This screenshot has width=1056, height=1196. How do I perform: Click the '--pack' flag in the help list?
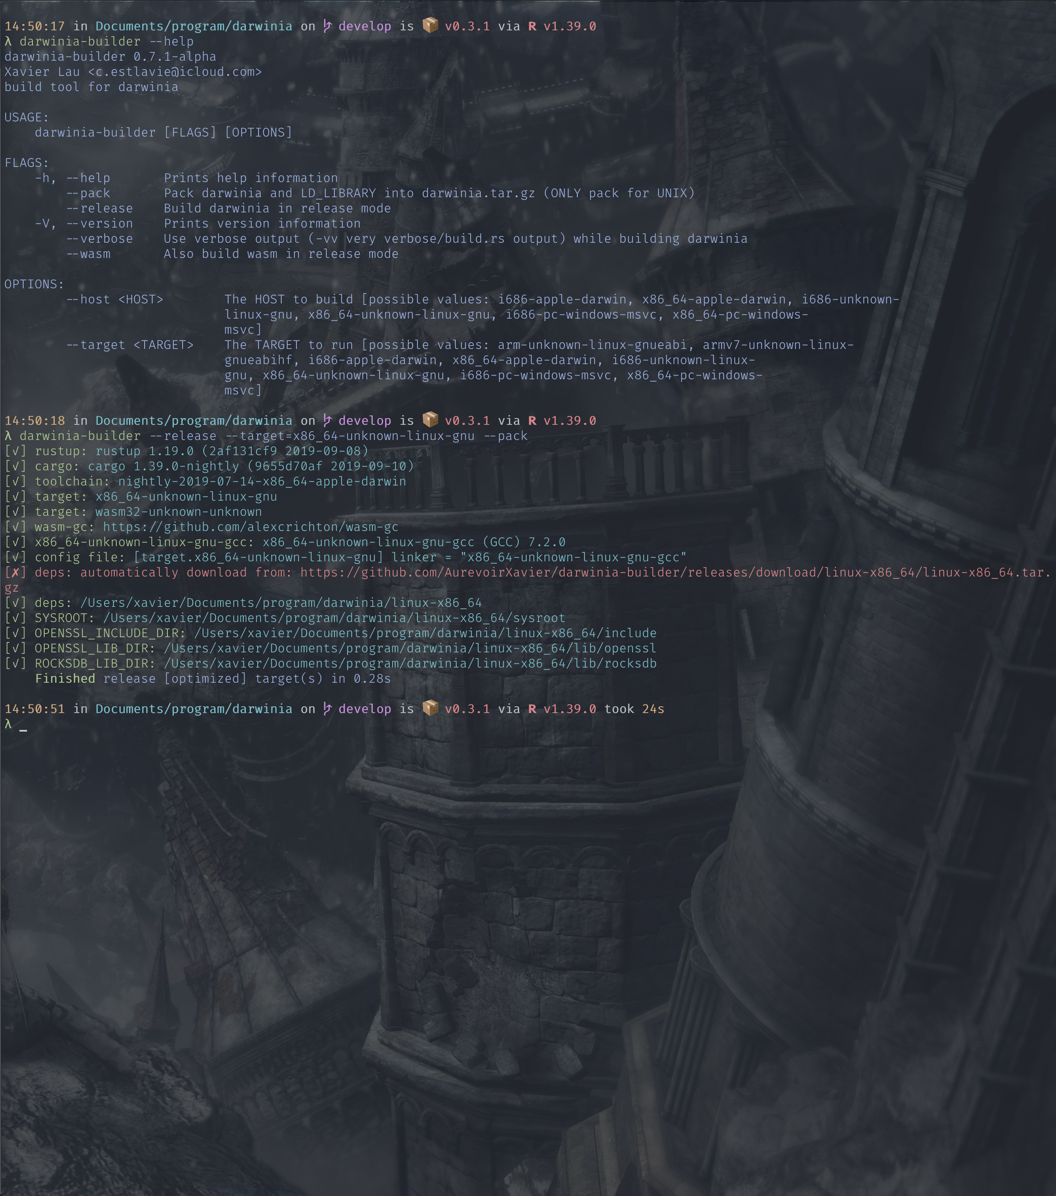88,193
